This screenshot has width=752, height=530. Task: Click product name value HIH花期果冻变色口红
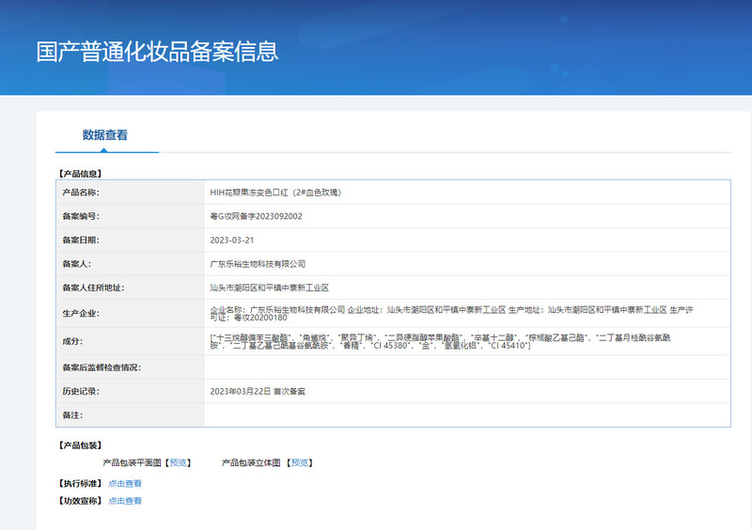pos(275,193)
